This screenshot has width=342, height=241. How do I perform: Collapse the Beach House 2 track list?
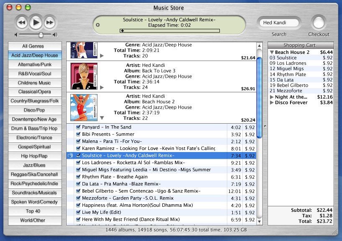pyautogui.click(x=102, y=118)
